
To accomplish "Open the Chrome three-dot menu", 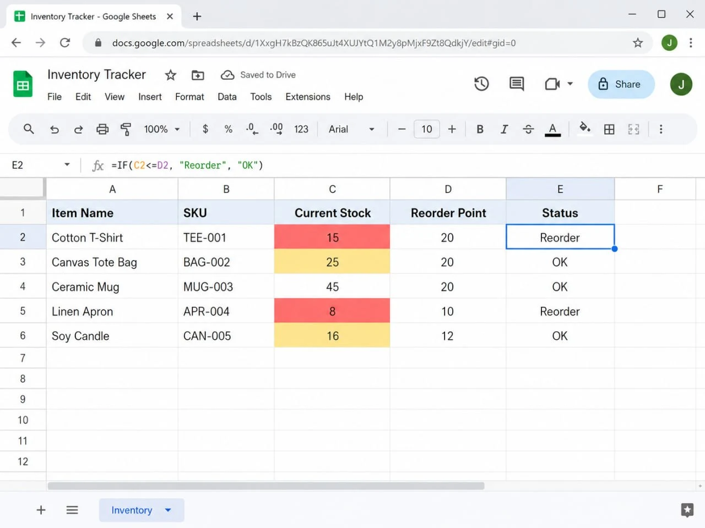I will (690, 42).
